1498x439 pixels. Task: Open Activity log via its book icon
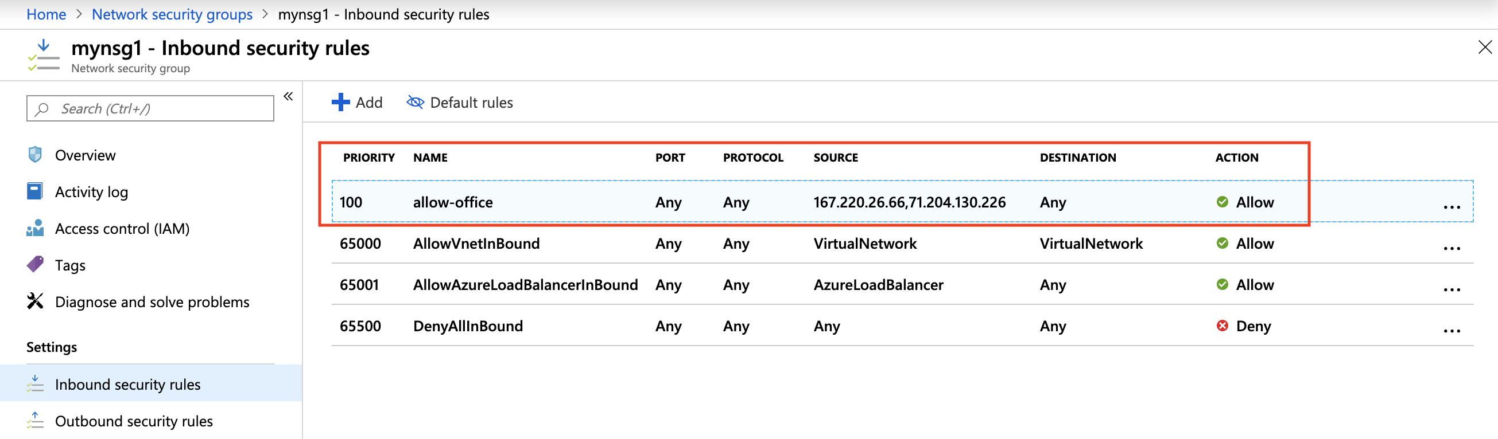coord(35,191)
